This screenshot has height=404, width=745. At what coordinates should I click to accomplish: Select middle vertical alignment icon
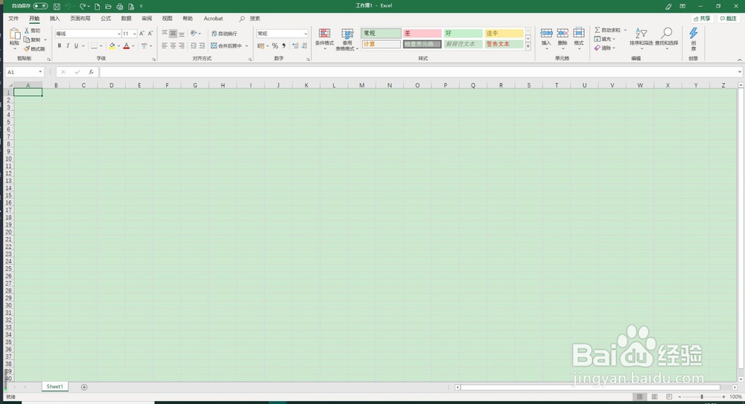coord(173,33)
